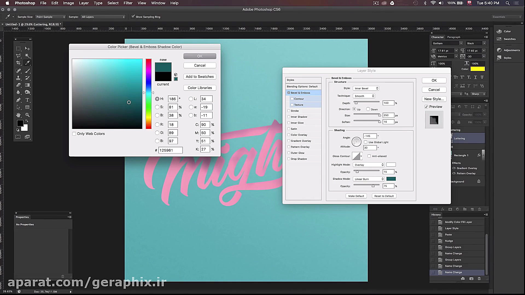
Task: Click Add to Swatches button
Action: click(x=200, y=77)
